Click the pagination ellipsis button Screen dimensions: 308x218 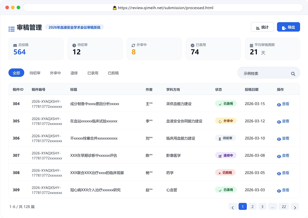(273, 207)
